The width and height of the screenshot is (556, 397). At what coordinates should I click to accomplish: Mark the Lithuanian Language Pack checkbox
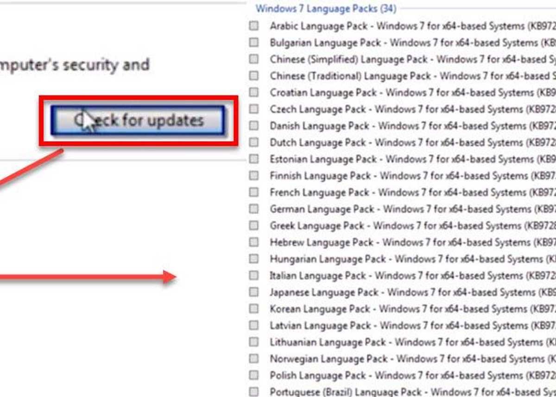click(x=253, y=342)
